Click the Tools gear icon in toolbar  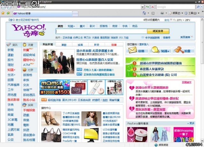coord(186,13)
